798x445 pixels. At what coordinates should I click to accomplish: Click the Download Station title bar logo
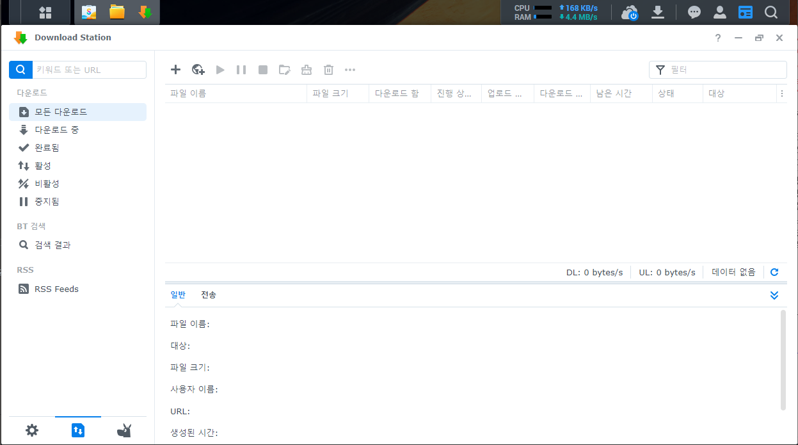[x=20, y=38]
